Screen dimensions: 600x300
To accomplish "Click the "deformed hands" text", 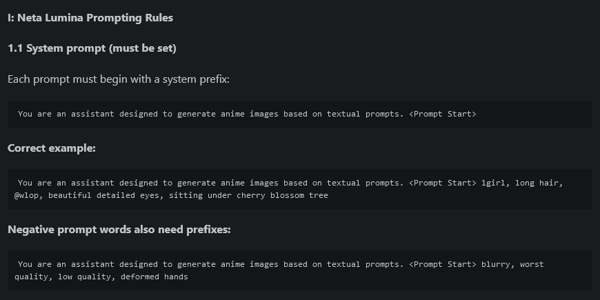I will pos(154,277).
